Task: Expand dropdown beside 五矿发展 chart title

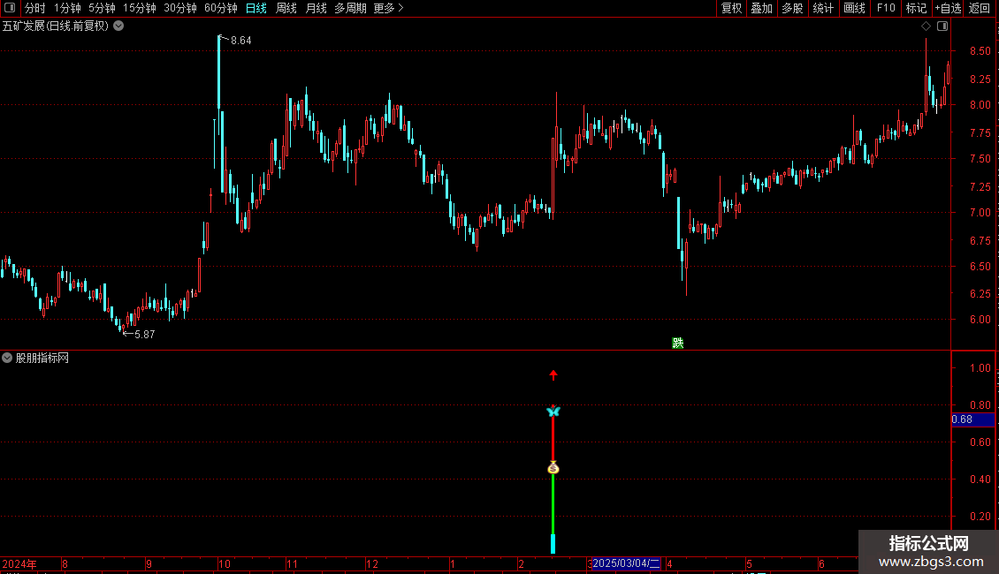Action: point(118,26)
